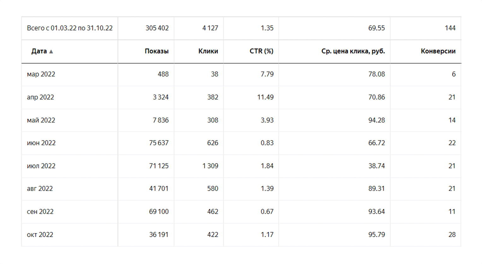Click the CTR (%) column header
482x264 pixels.
pyautogui.click(x=261, y=51)
